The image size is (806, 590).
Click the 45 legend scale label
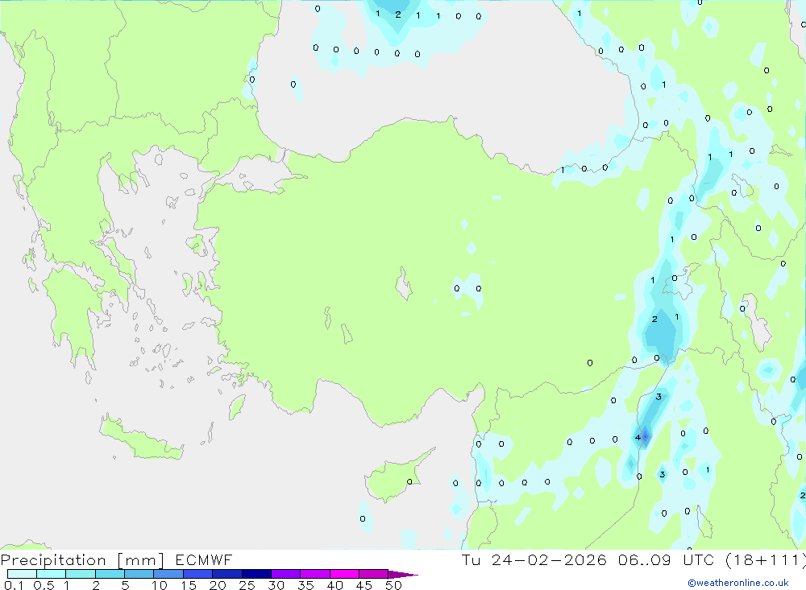pyautogui.click(x=364, y=585)
